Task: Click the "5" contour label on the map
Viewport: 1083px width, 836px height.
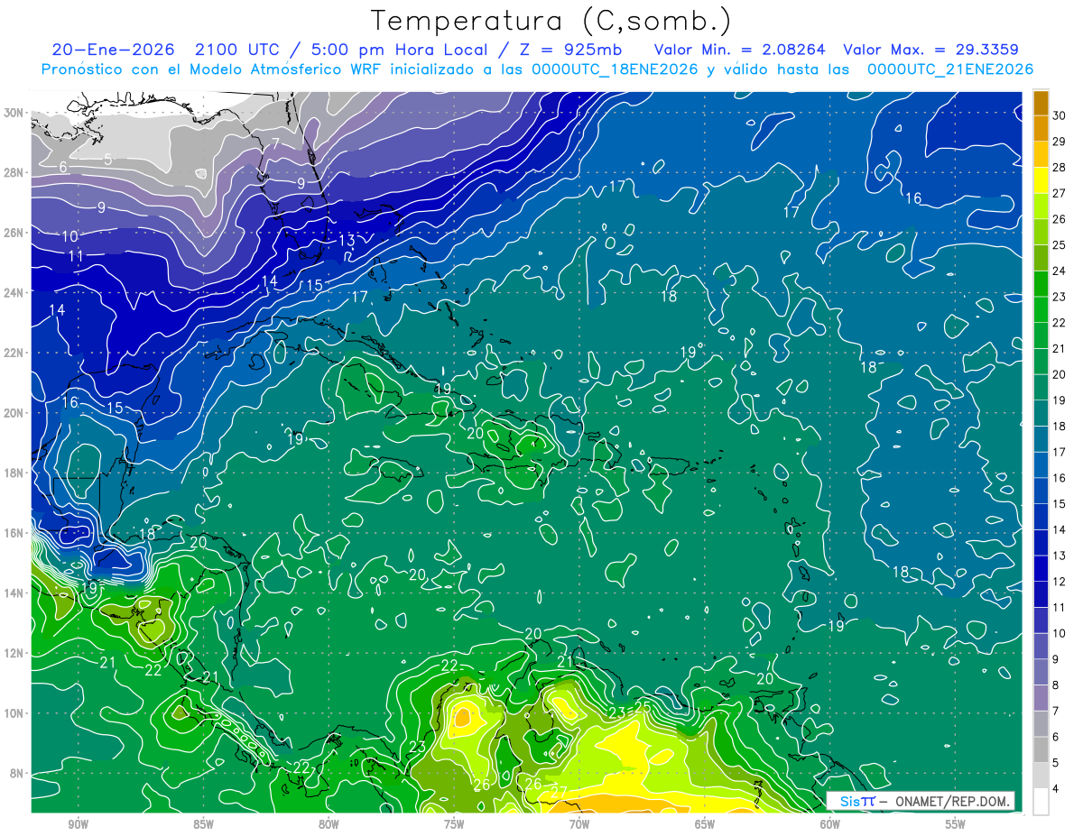Action: click(107, 160)
